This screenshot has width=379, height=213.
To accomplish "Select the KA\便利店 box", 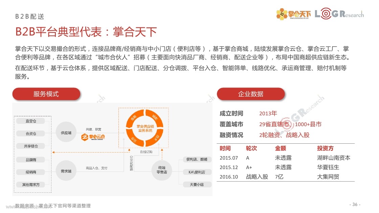I will point(197,172).
